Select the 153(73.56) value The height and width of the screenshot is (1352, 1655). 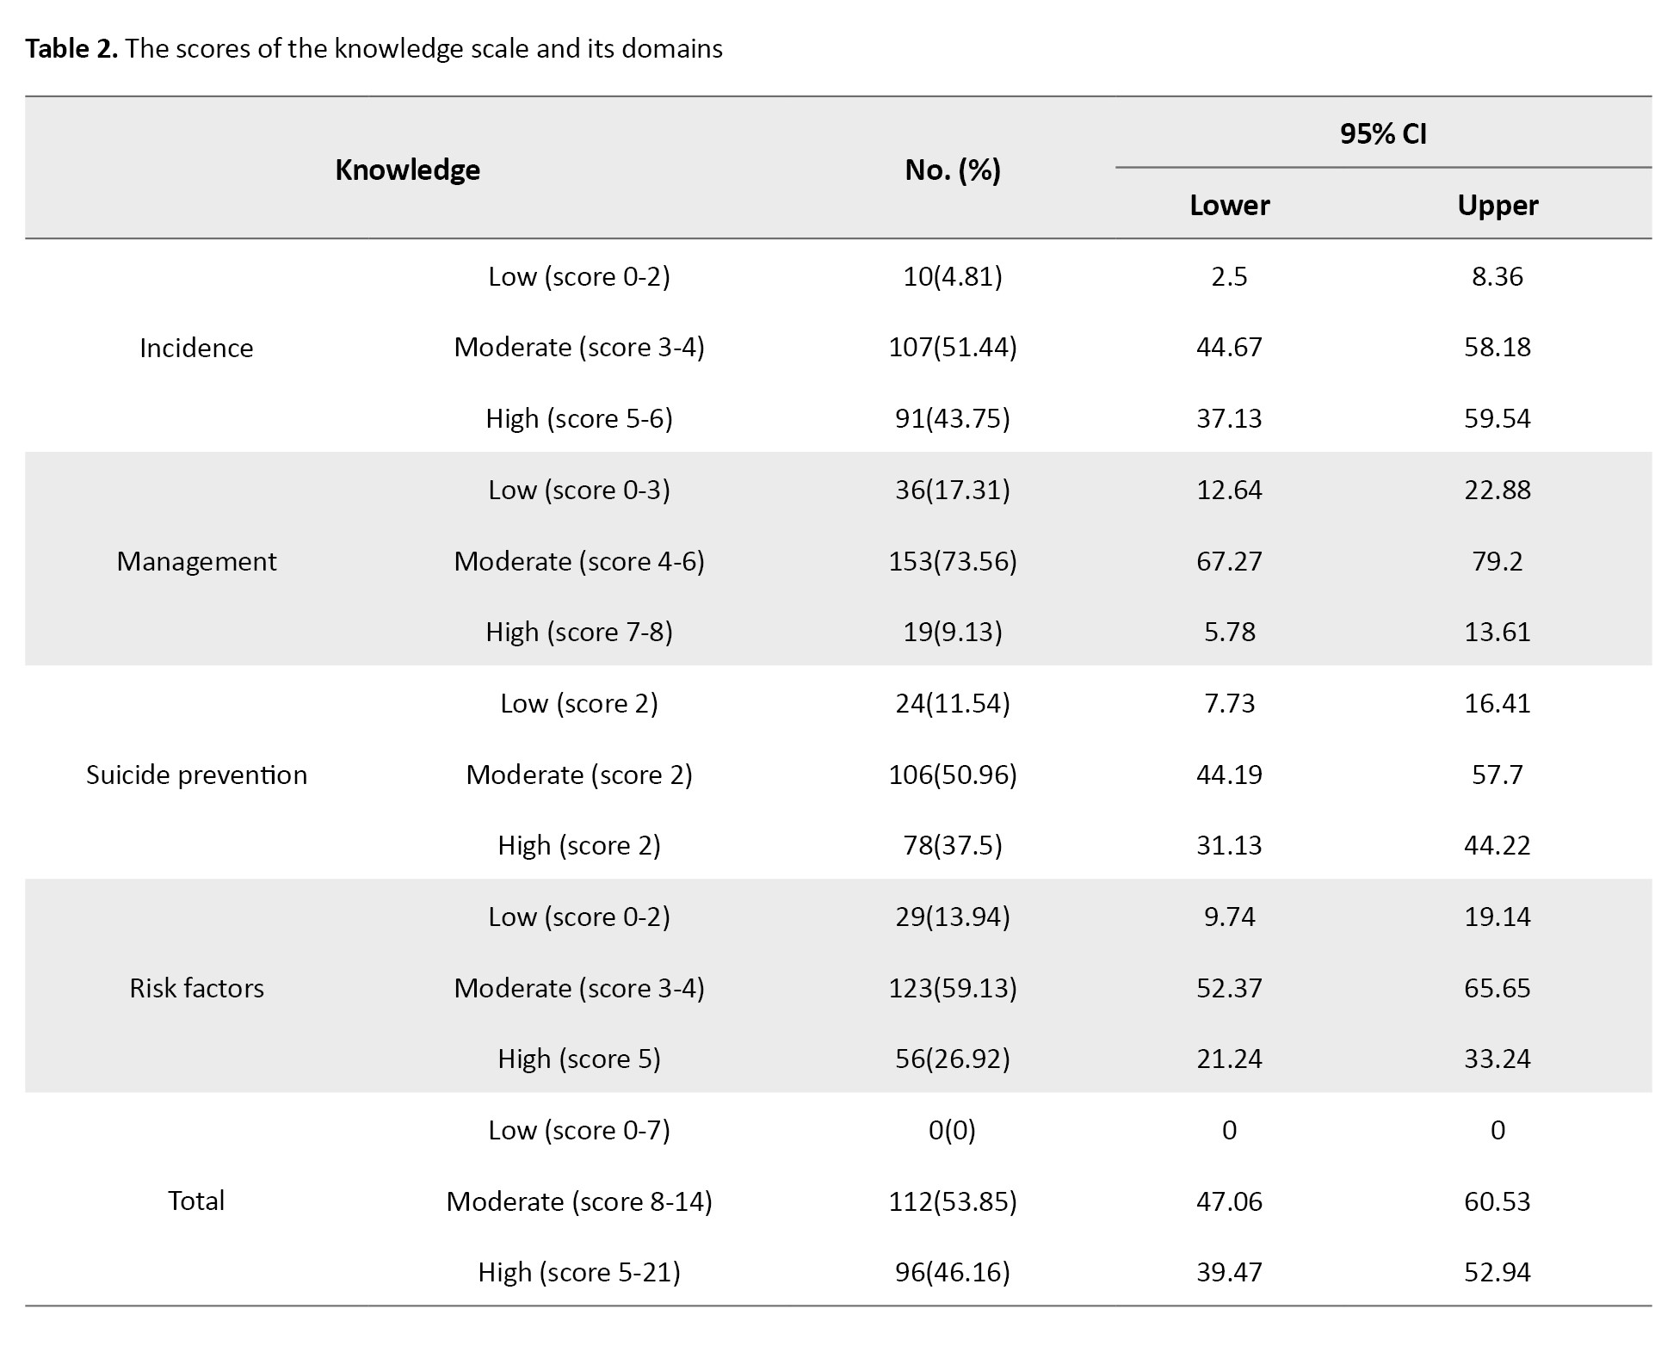(952, 561)
